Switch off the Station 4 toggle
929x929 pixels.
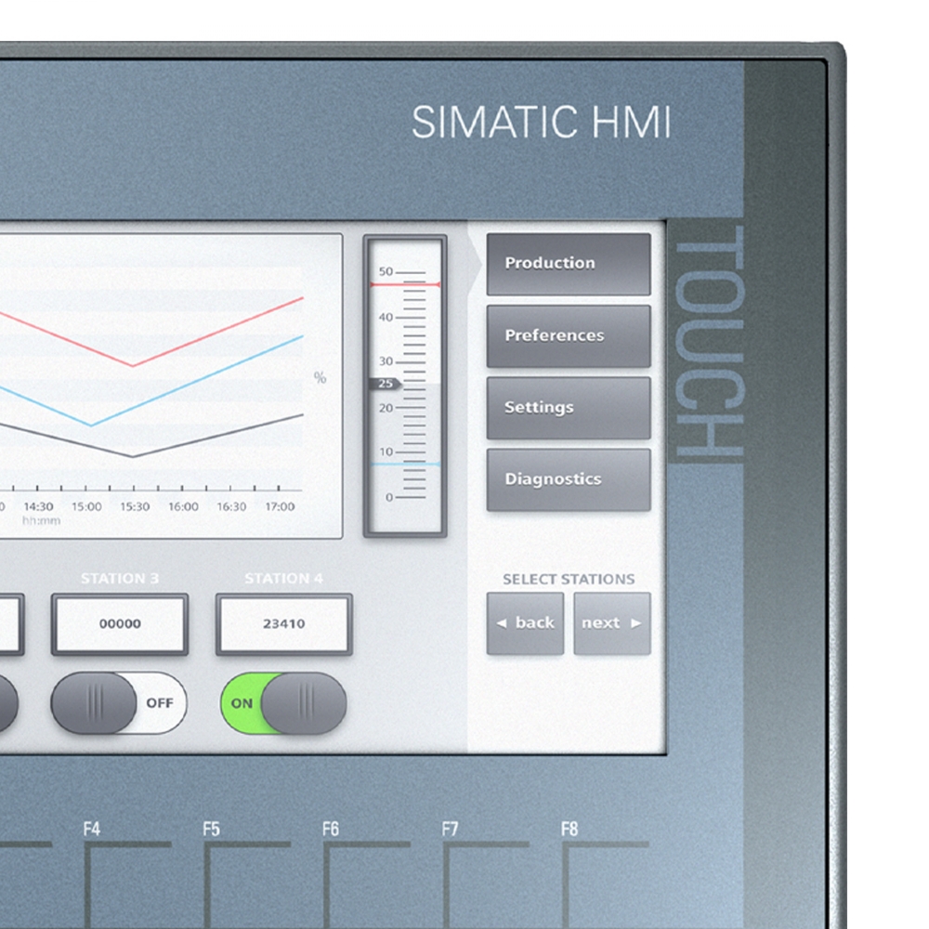click(x=283, y=703)
